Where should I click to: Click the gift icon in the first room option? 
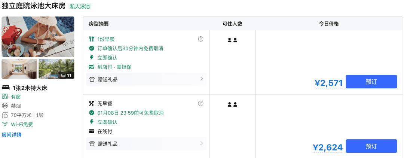[x=92, y=79]
